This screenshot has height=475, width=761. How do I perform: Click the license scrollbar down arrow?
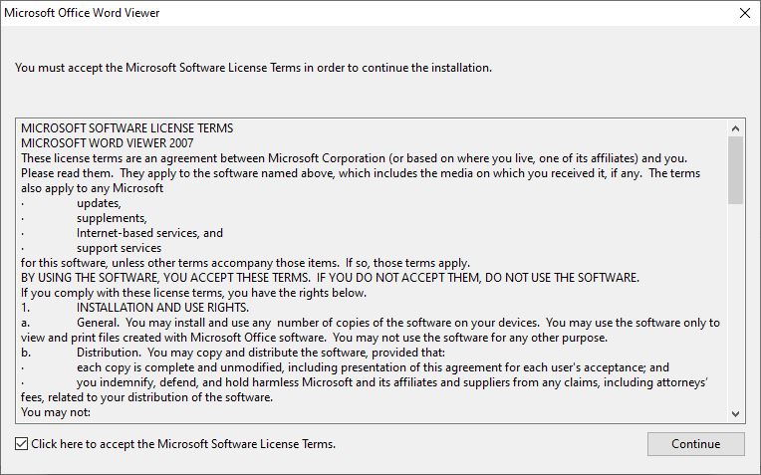point(735,414)
